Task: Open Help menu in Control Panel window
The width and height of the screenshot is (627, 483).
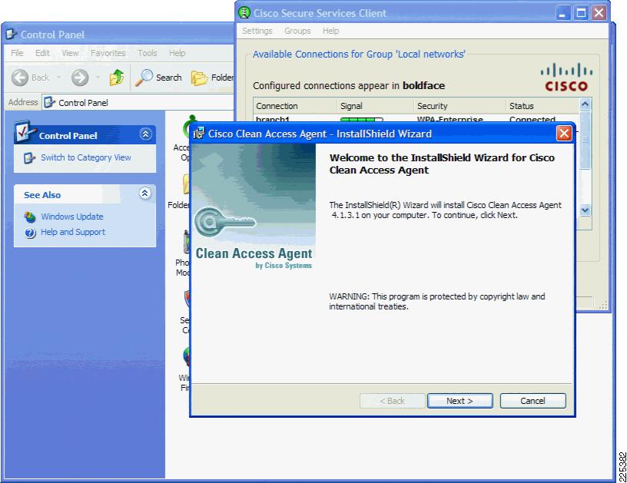Action: (177, 53)
